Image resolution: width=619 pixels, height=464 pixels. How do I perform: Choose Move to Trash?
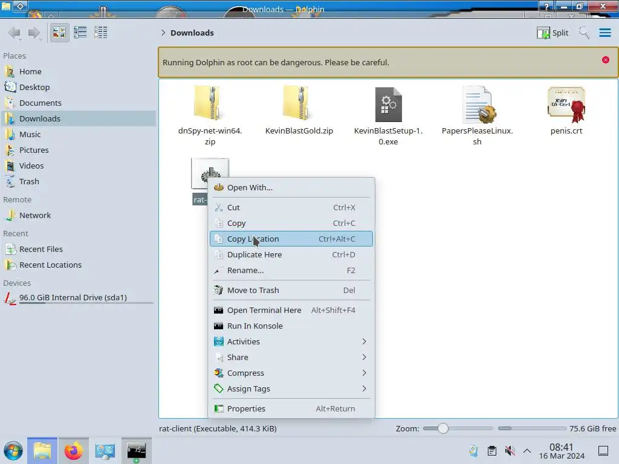(x=291, y=291)
